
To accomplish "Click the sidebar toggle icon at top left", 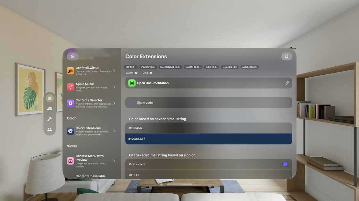I will (x=72, y=56).
